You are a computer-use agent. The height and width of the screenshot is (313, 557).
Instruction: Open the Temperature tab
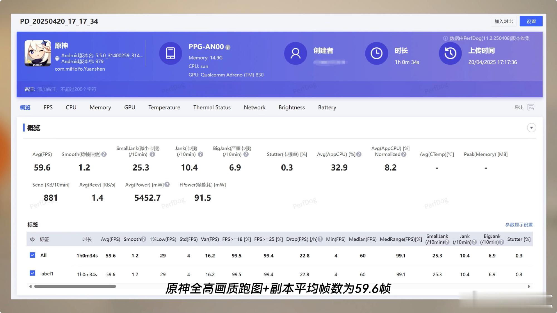pos(164,107)
